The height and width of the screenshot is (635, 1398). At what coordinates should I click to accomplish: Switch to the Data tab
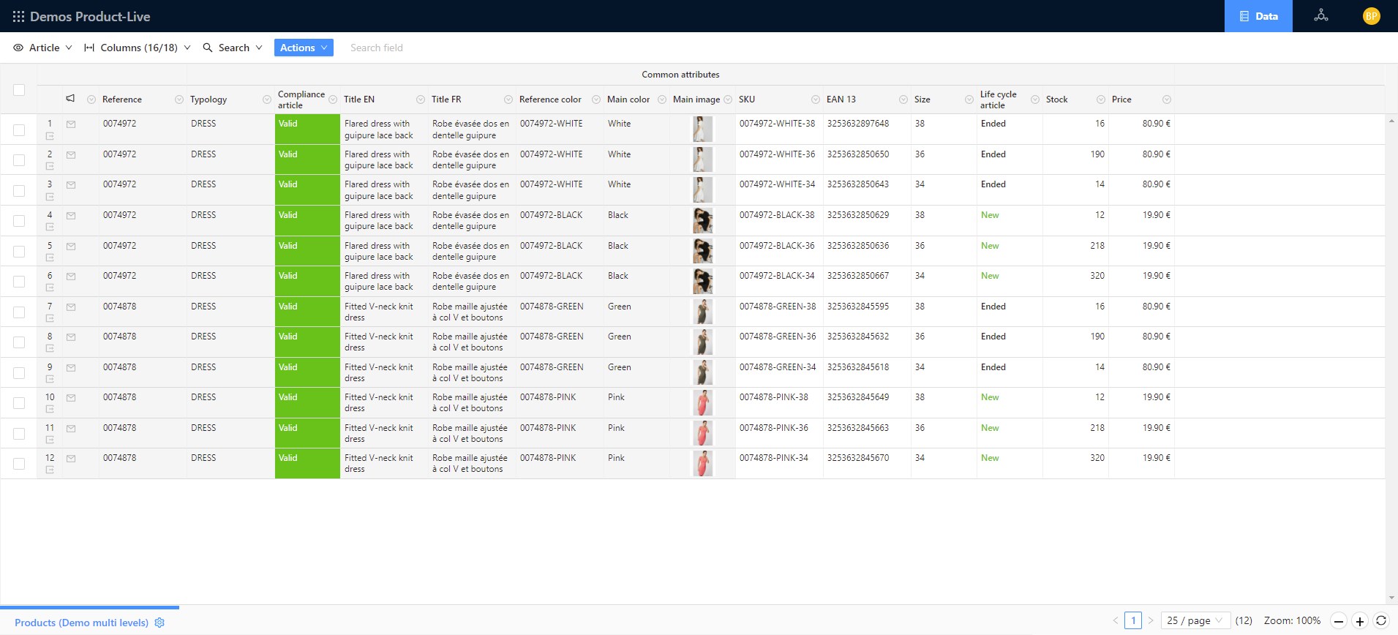1258,16
